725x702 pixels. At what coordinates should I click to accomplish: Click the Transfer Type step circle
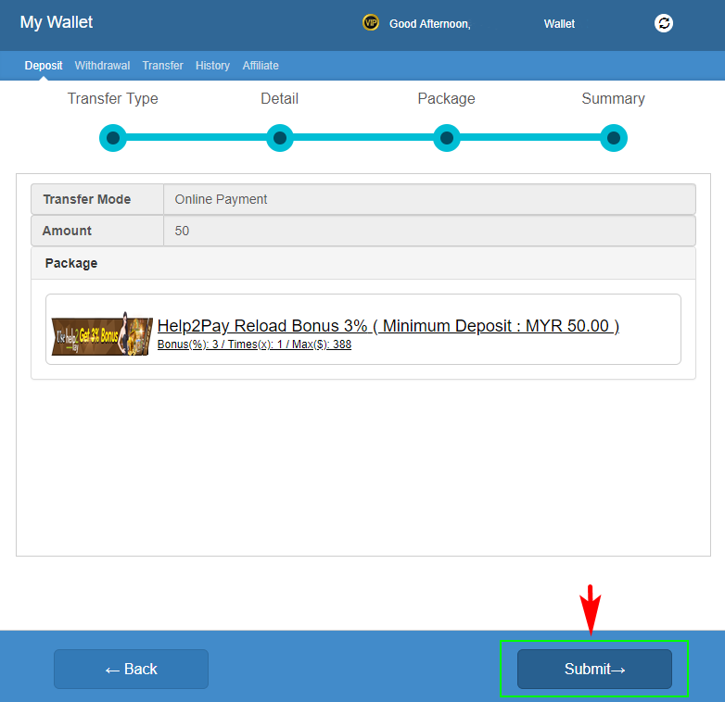(x=113, y=138)
